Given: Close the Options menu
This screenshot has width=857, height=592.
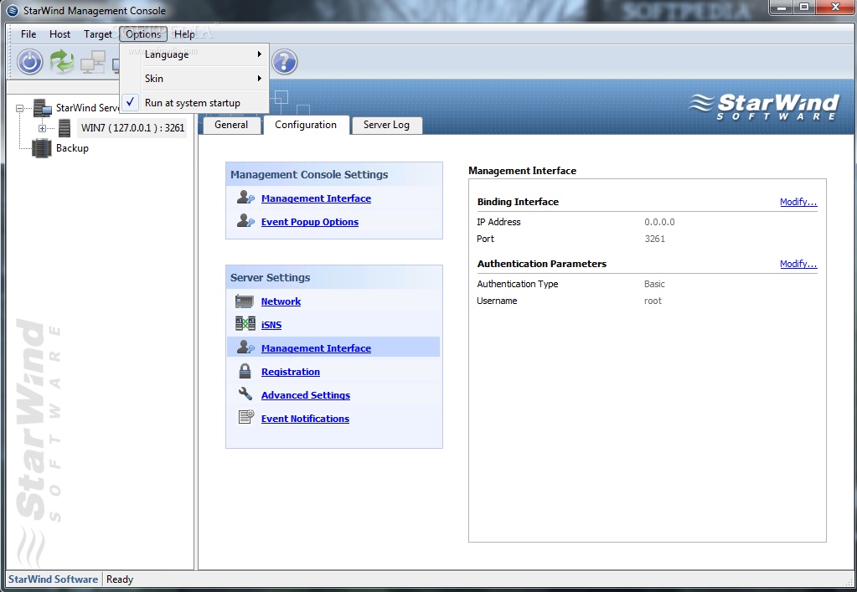Looking at the screenshot, I should 143,33.
